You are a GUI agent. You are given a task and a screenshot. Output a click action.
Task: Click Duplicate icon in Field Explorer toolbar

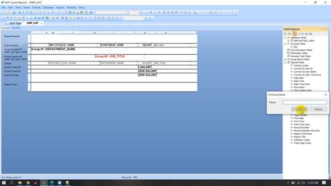[303, 34]
